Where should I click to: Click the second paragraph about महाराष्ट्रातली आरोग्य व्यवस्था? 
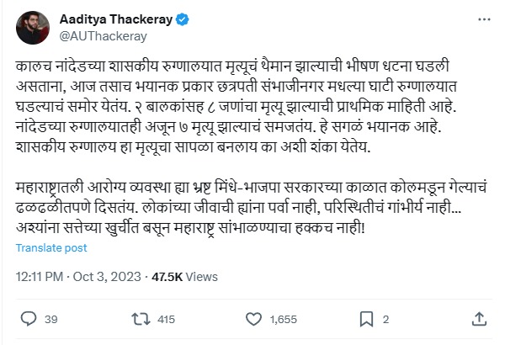[x=251, y=208]
